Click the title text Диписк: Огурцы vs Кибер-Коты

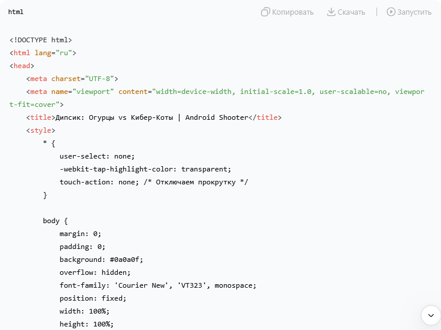(x=114, y=117)
